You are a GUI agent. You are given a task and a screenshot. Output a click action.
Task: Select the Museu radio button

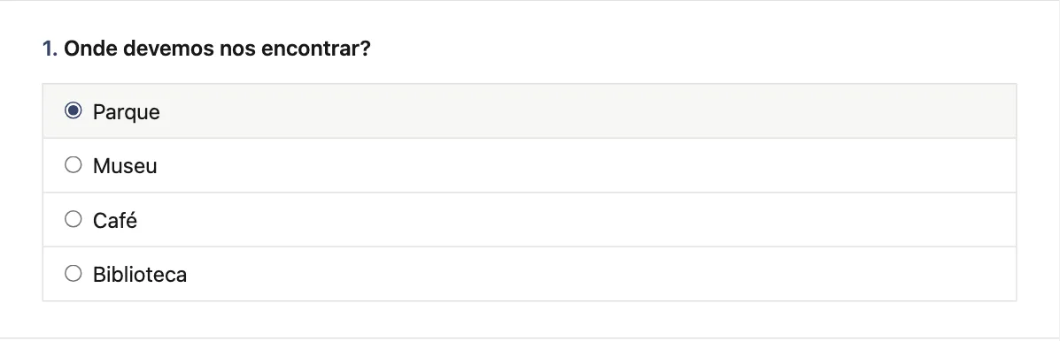[x=73, y=165]
